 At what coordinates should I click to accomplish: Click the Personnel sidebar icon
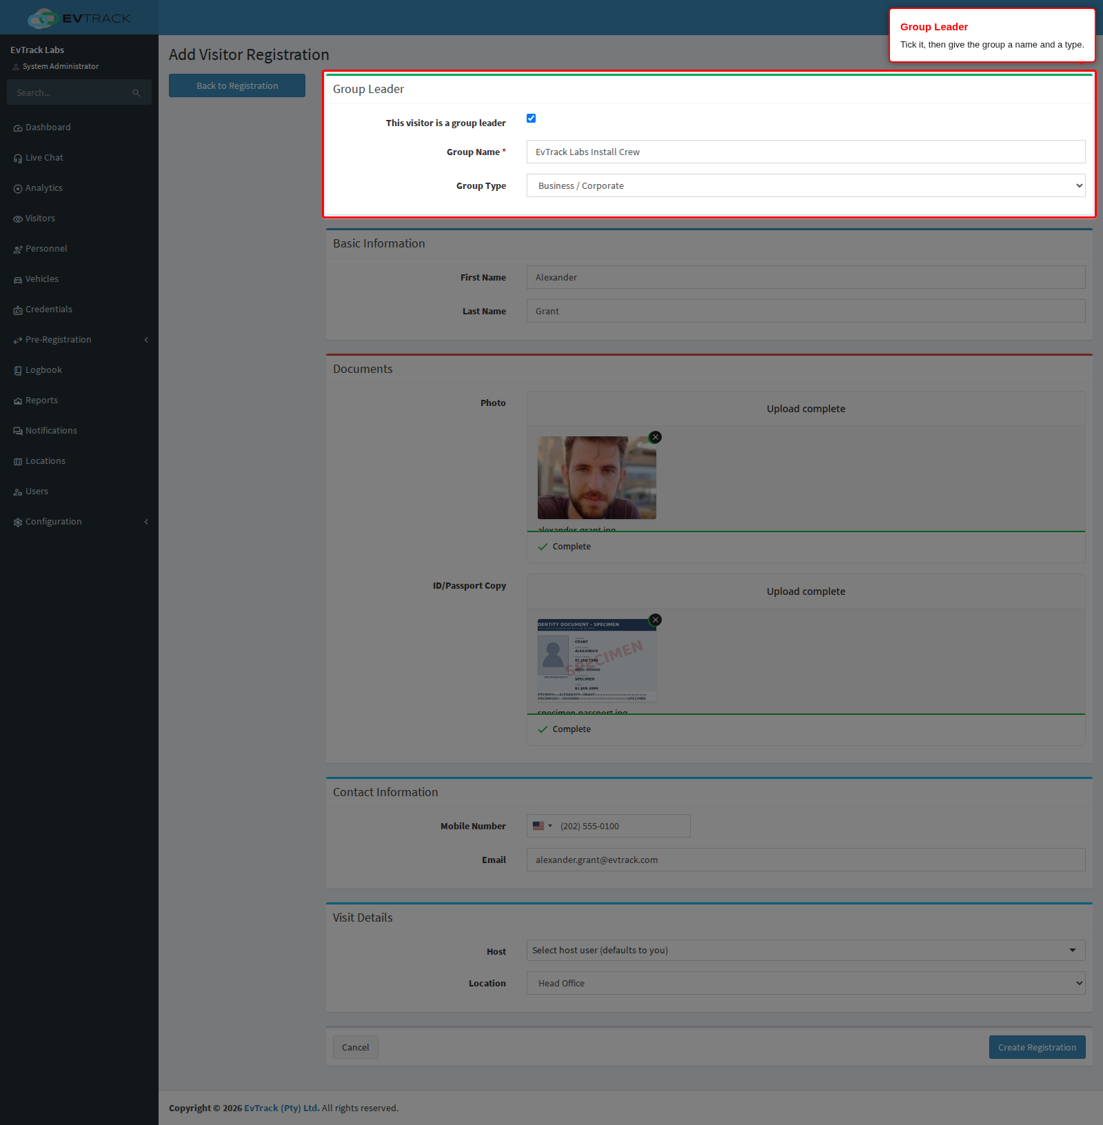(18, 250)
